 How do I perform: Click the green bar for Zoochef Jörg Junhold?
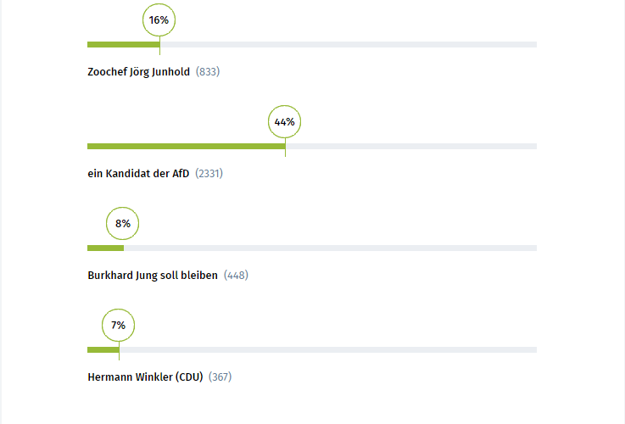click(x=123, y=44)
